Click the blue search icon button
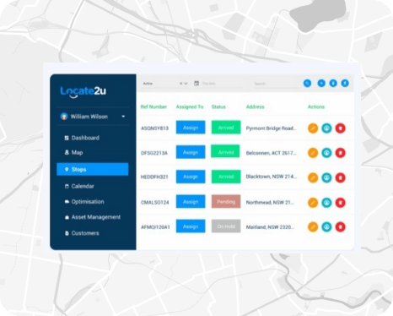Screen dimensions: 393x316 coord(307,84)
